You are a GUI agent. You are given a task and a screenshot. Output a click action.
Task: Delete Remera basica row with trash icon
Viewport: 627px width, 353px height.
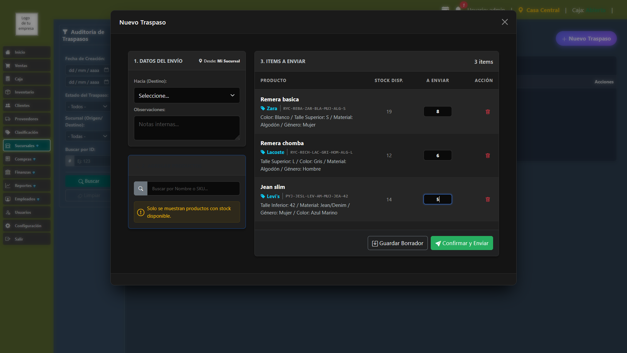click(x=488, y=112)
